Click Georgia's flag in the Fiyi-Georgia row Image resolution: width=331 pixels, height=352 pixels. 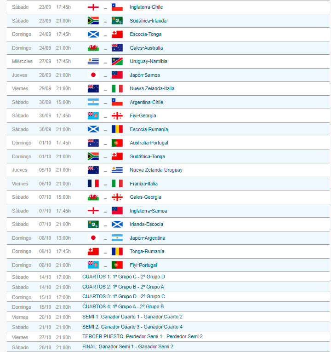click(x=117, y=116)
